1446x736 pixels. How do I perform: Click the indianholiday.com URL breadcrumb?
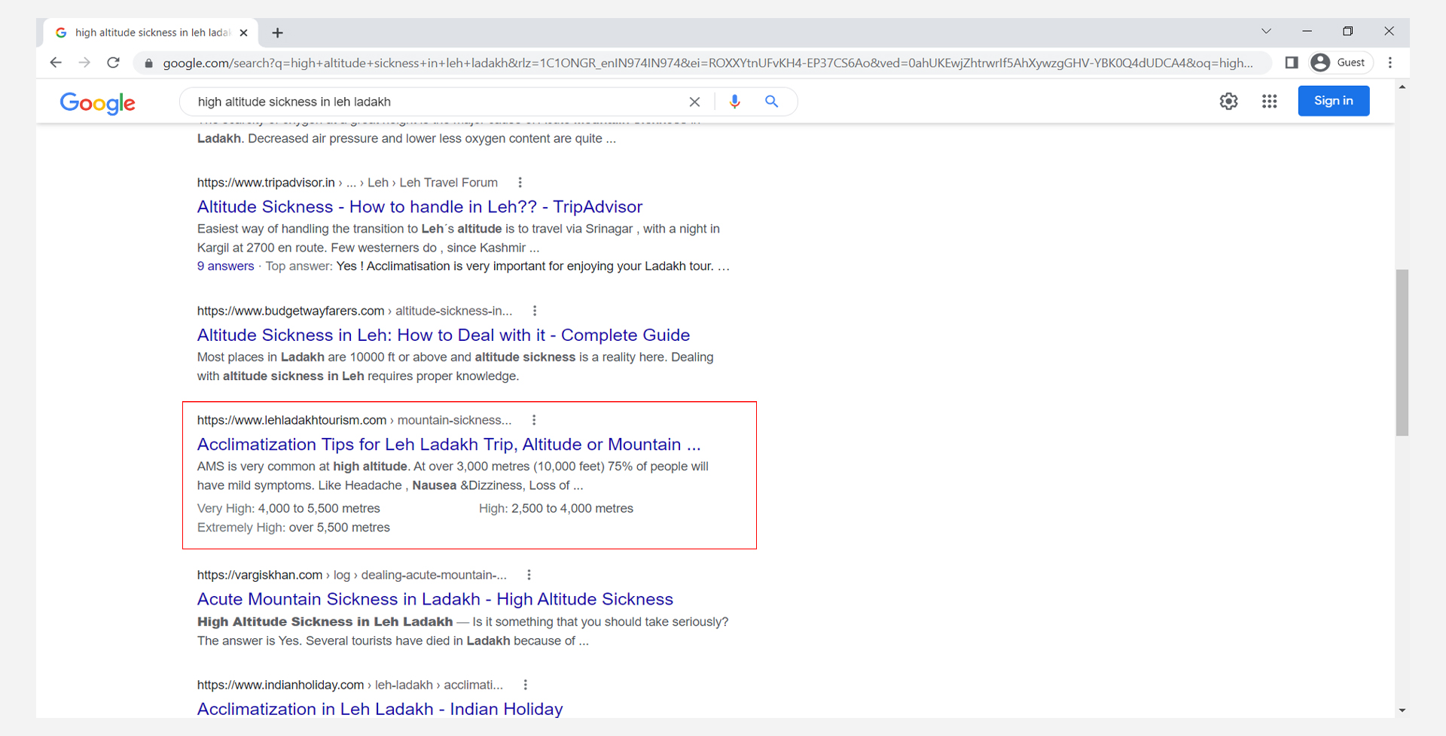350,685
